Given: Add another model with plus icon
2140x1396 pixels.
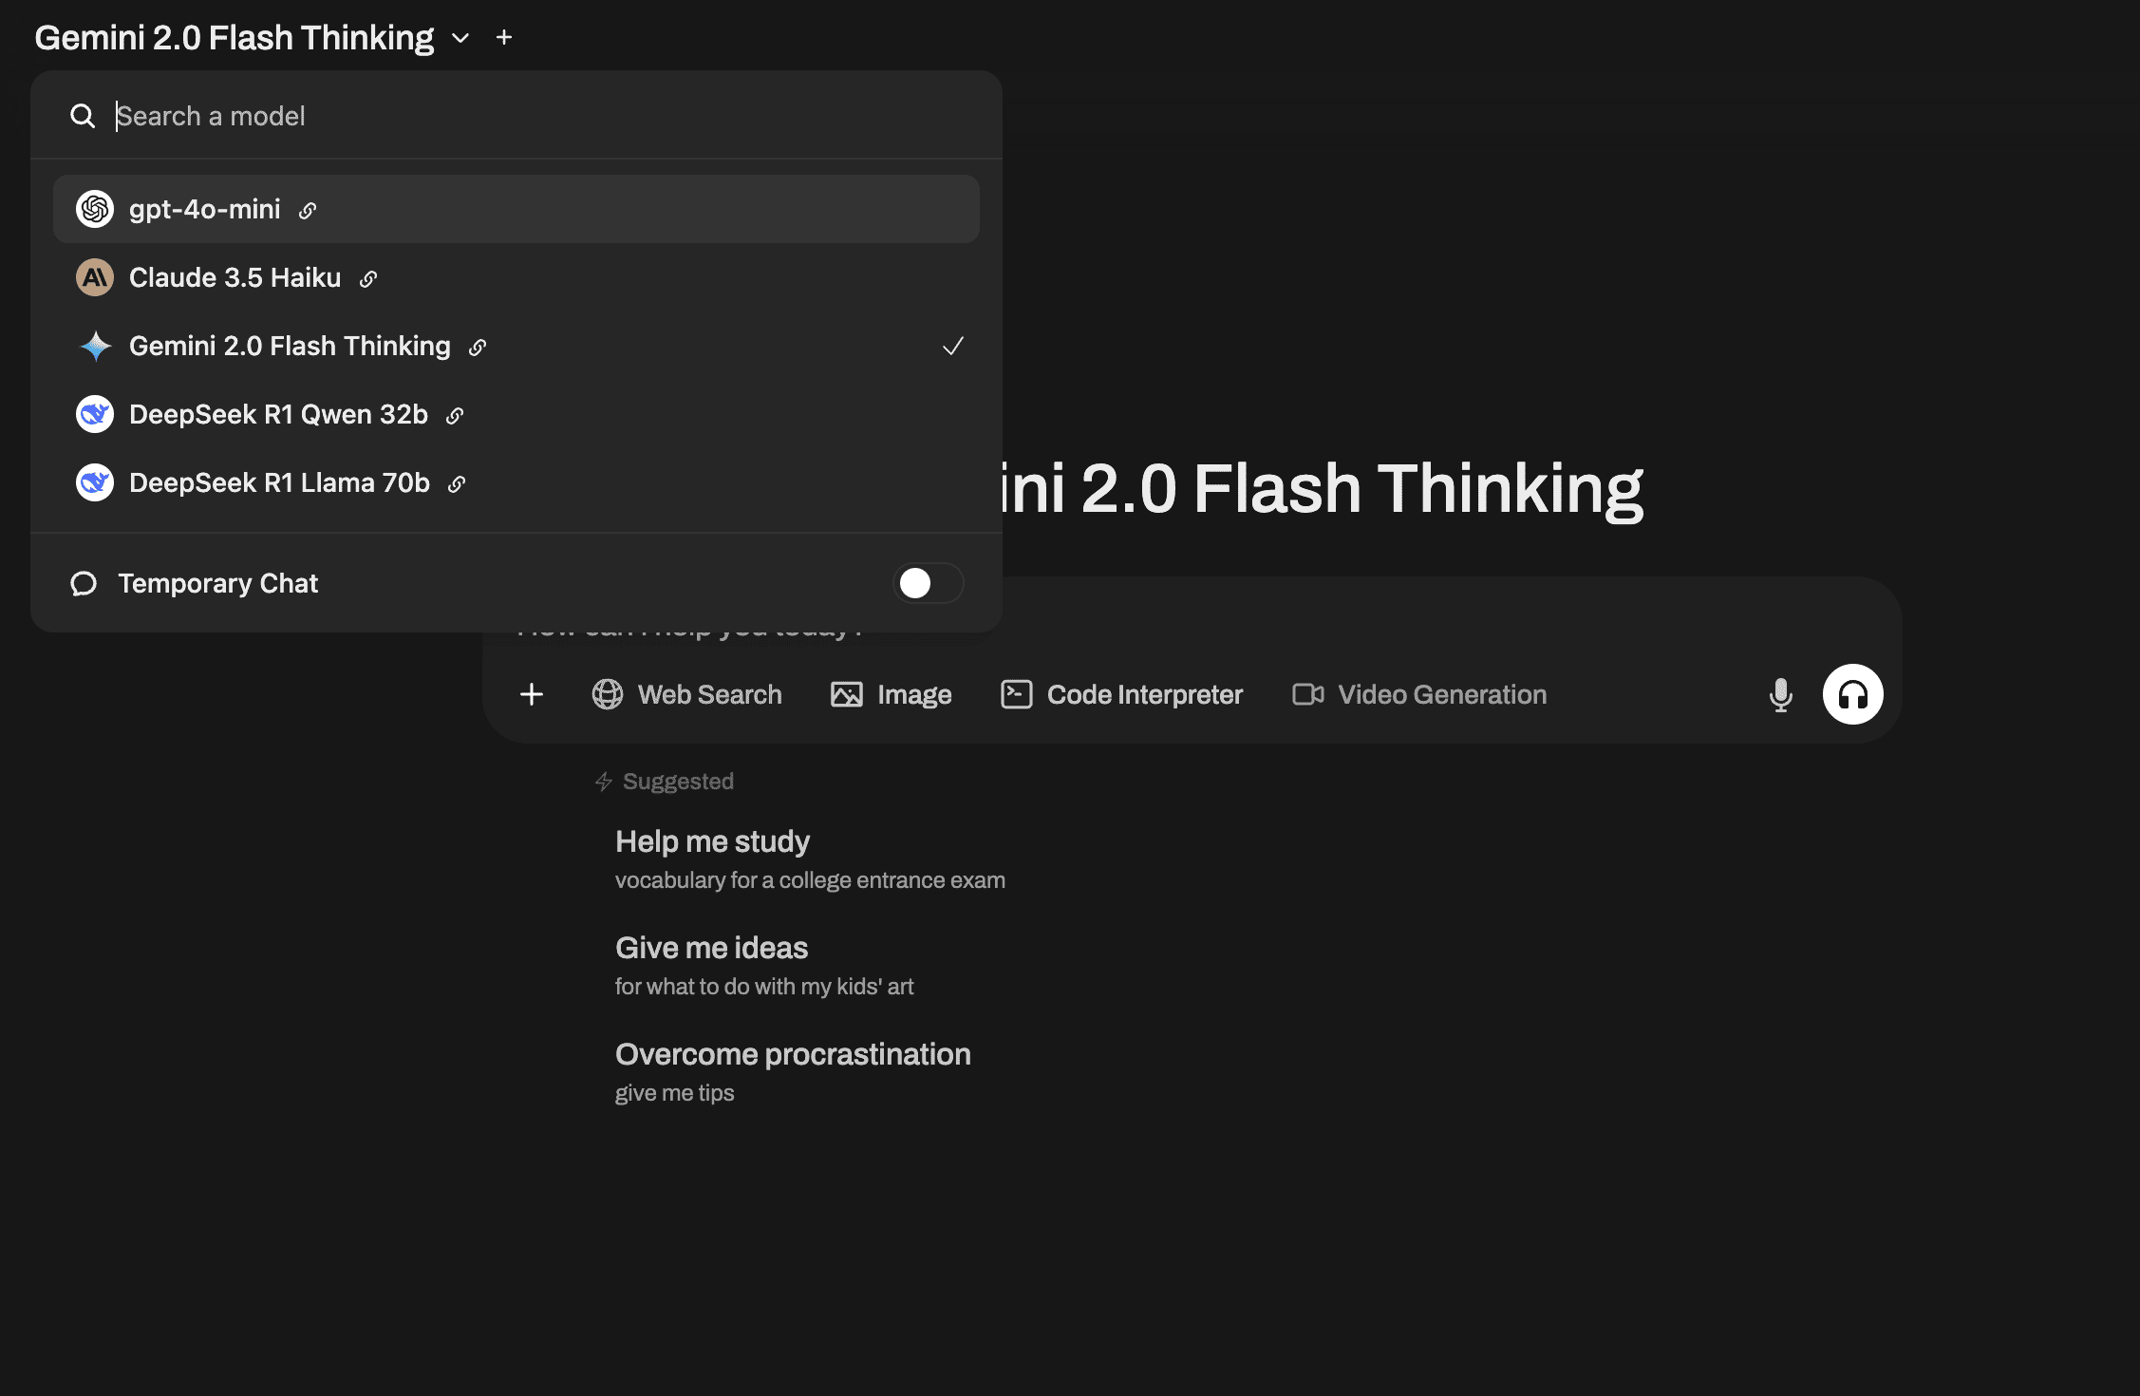Looking at the screenshot, I should click(504, 38).
